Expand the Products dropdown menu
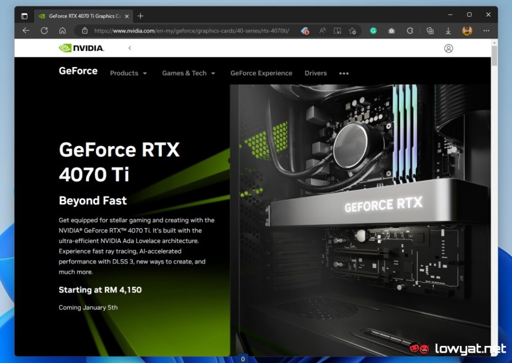The height and width of the screenshot is (363, 512). point(128,73)
